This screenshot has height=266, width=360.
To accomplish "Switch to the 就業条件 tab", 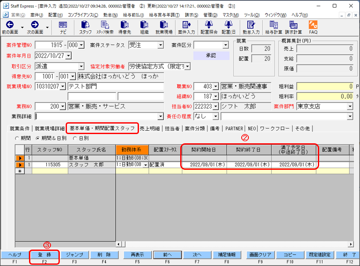I will tap(20, 129).
